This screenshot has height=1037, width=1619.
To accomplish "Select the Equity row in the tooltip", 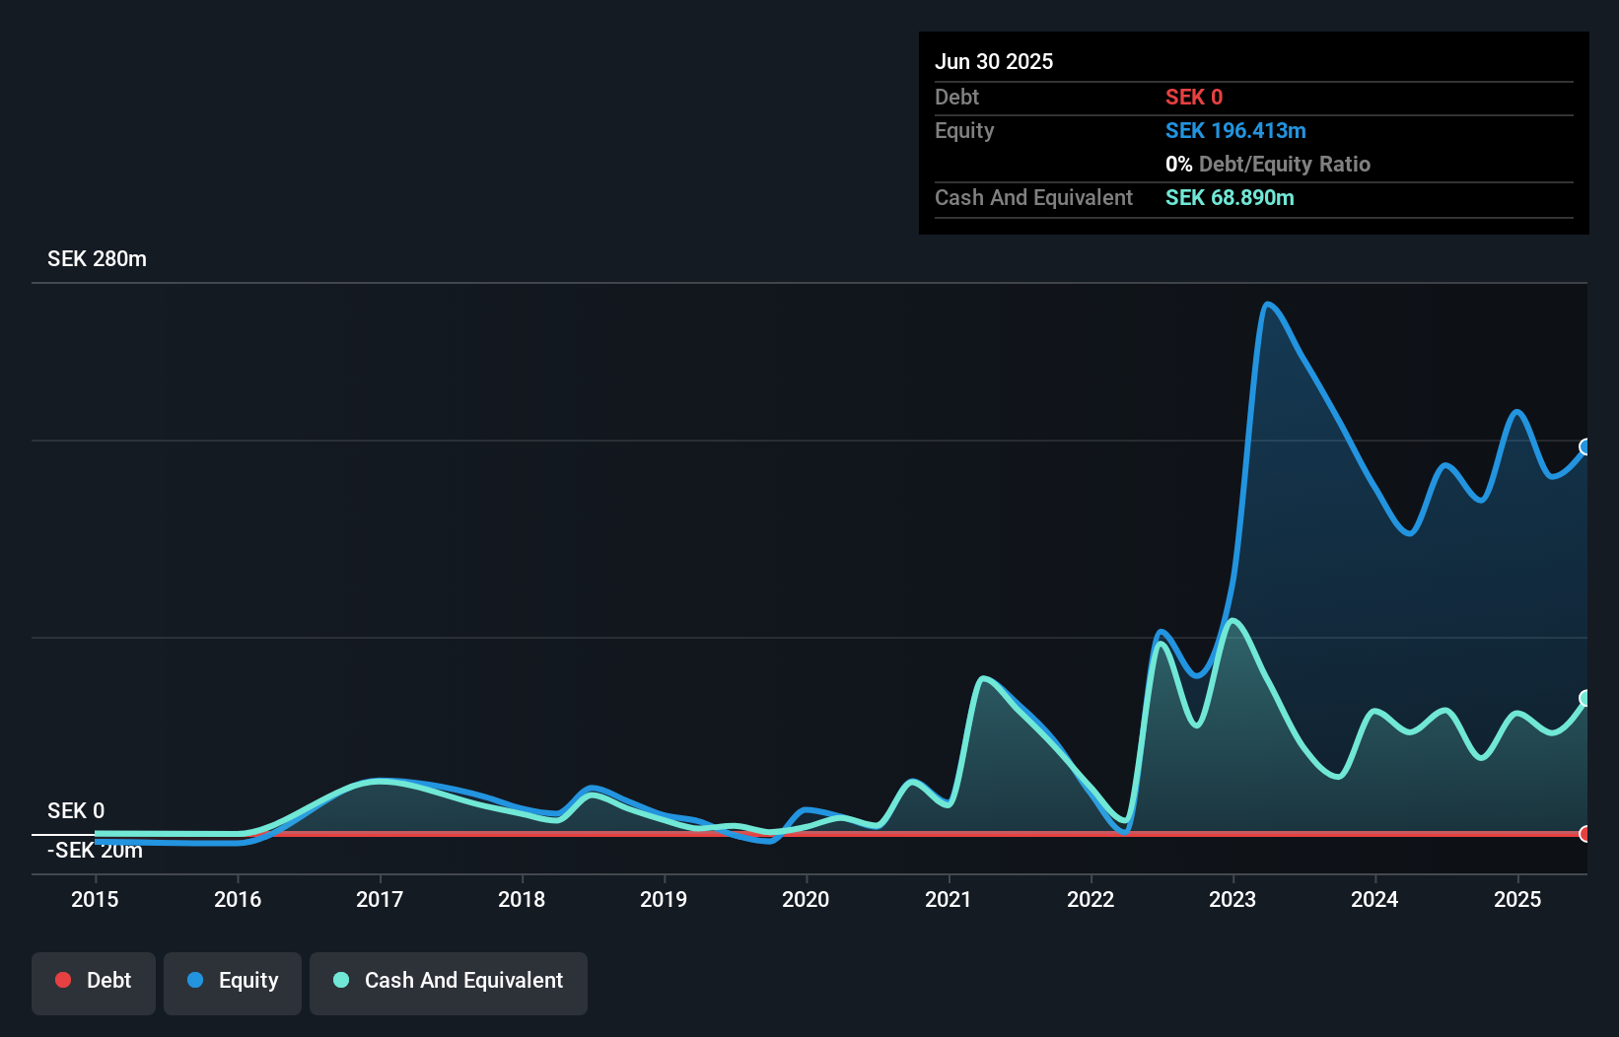I will pyautogui.click(x=963, y=130).
